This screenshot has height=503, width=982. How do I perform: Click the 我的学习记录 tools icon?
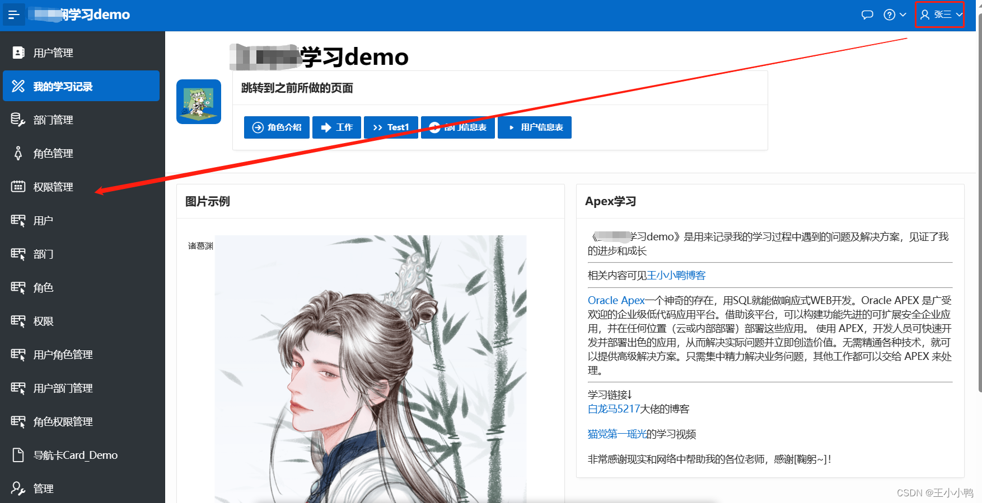pyautogui.click(x=18, y=86)
